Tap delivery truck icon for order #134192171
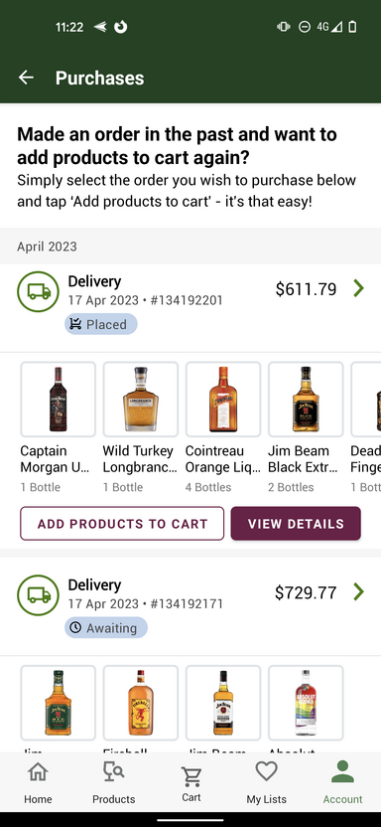Viewport: 381px width, 827px height. coord(38,595)
